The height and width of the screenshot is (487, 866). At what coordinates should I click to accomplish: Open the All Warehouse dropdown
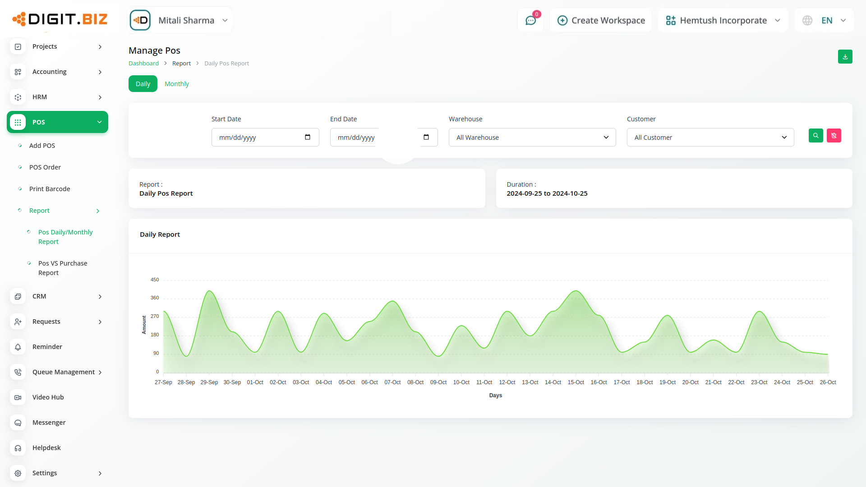(x=532, y=138)
